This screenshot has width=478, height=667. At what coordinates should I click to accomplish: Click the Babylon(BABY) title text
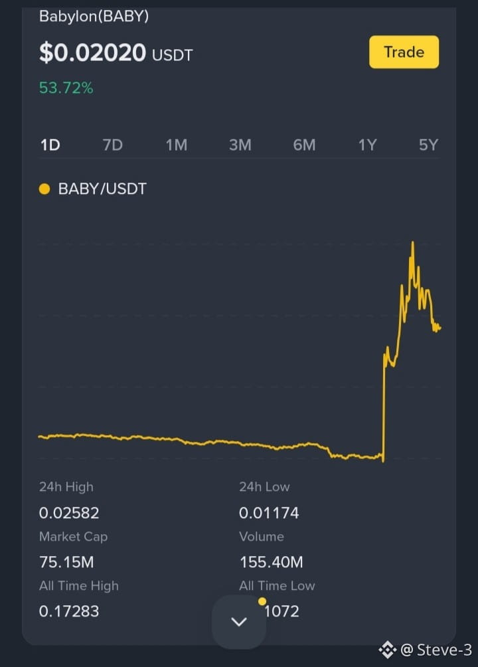click(x=94, y=16)
